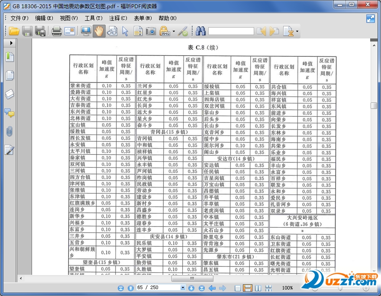
Task: Click the Print icon in toolbar
Action: [56, 31]
